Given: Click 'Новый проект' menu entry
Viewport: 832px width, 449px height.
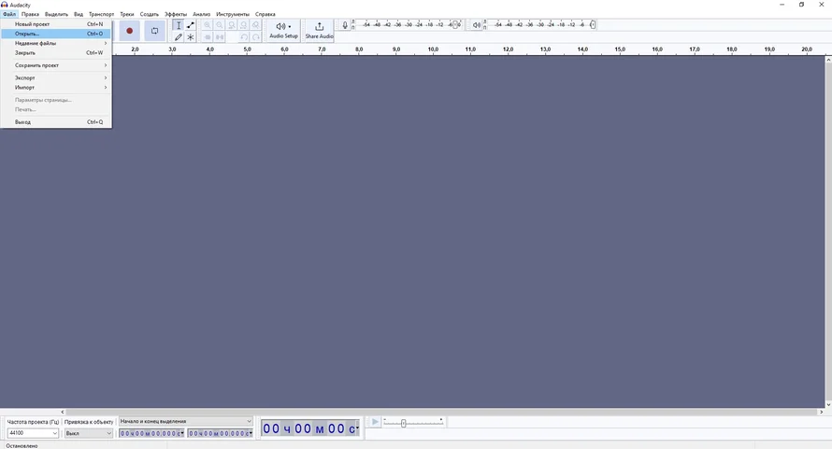Looking at the screenshot, I should tap(33, 24).
